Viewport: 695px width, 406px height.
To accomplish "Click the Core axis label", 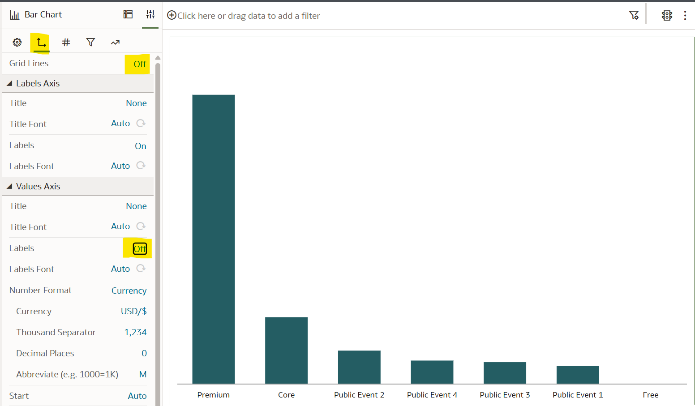I will click(x=286, y=395).
